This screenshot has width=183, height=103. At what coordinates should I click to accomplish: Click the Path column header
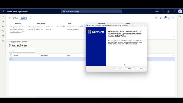click(x=68, y=56)
